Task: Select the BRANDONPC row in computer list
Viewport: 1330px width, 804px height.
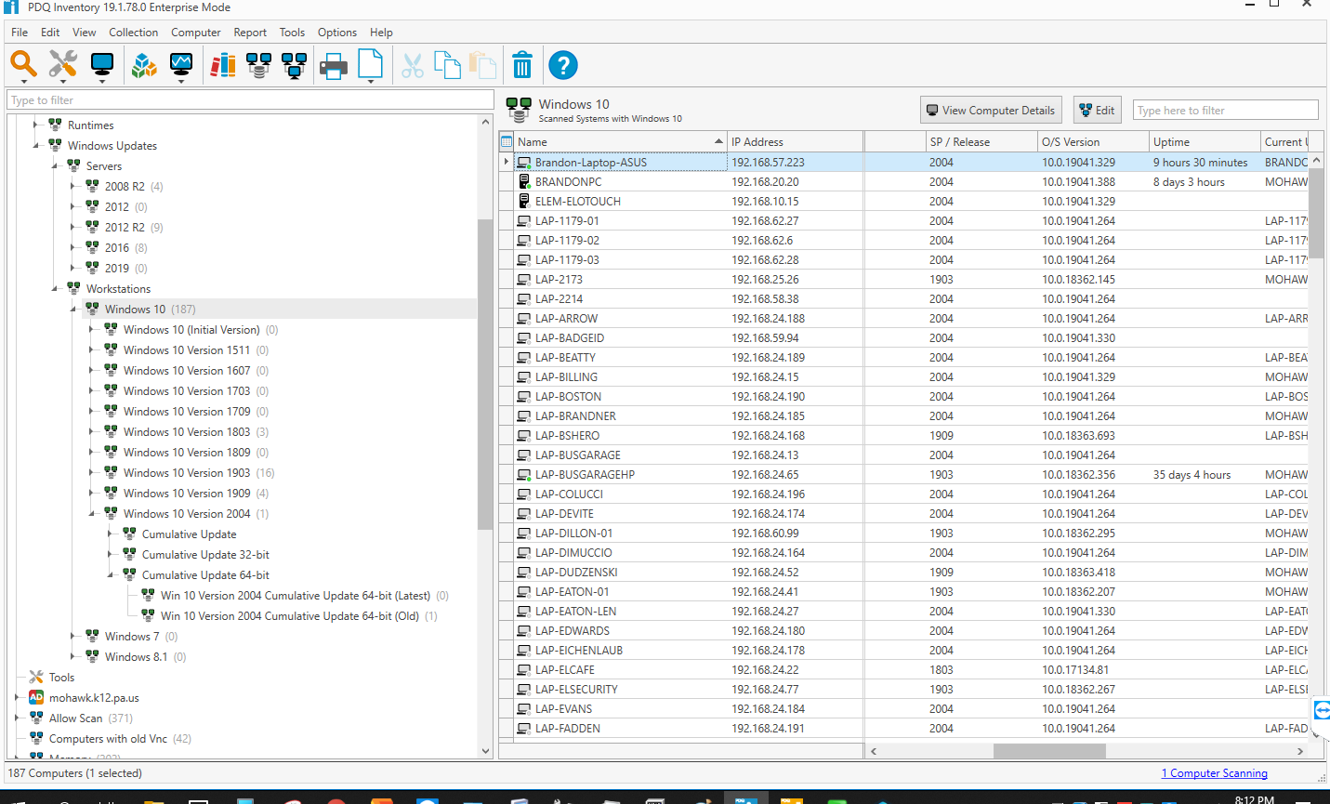Action: click(568, 182)
